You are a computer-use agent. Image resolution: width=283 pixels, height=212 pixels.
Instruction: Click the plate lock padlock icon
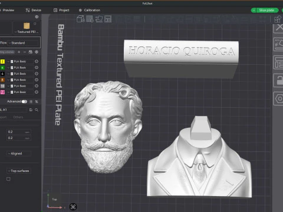pyautogui.click(x=278, y=80)
